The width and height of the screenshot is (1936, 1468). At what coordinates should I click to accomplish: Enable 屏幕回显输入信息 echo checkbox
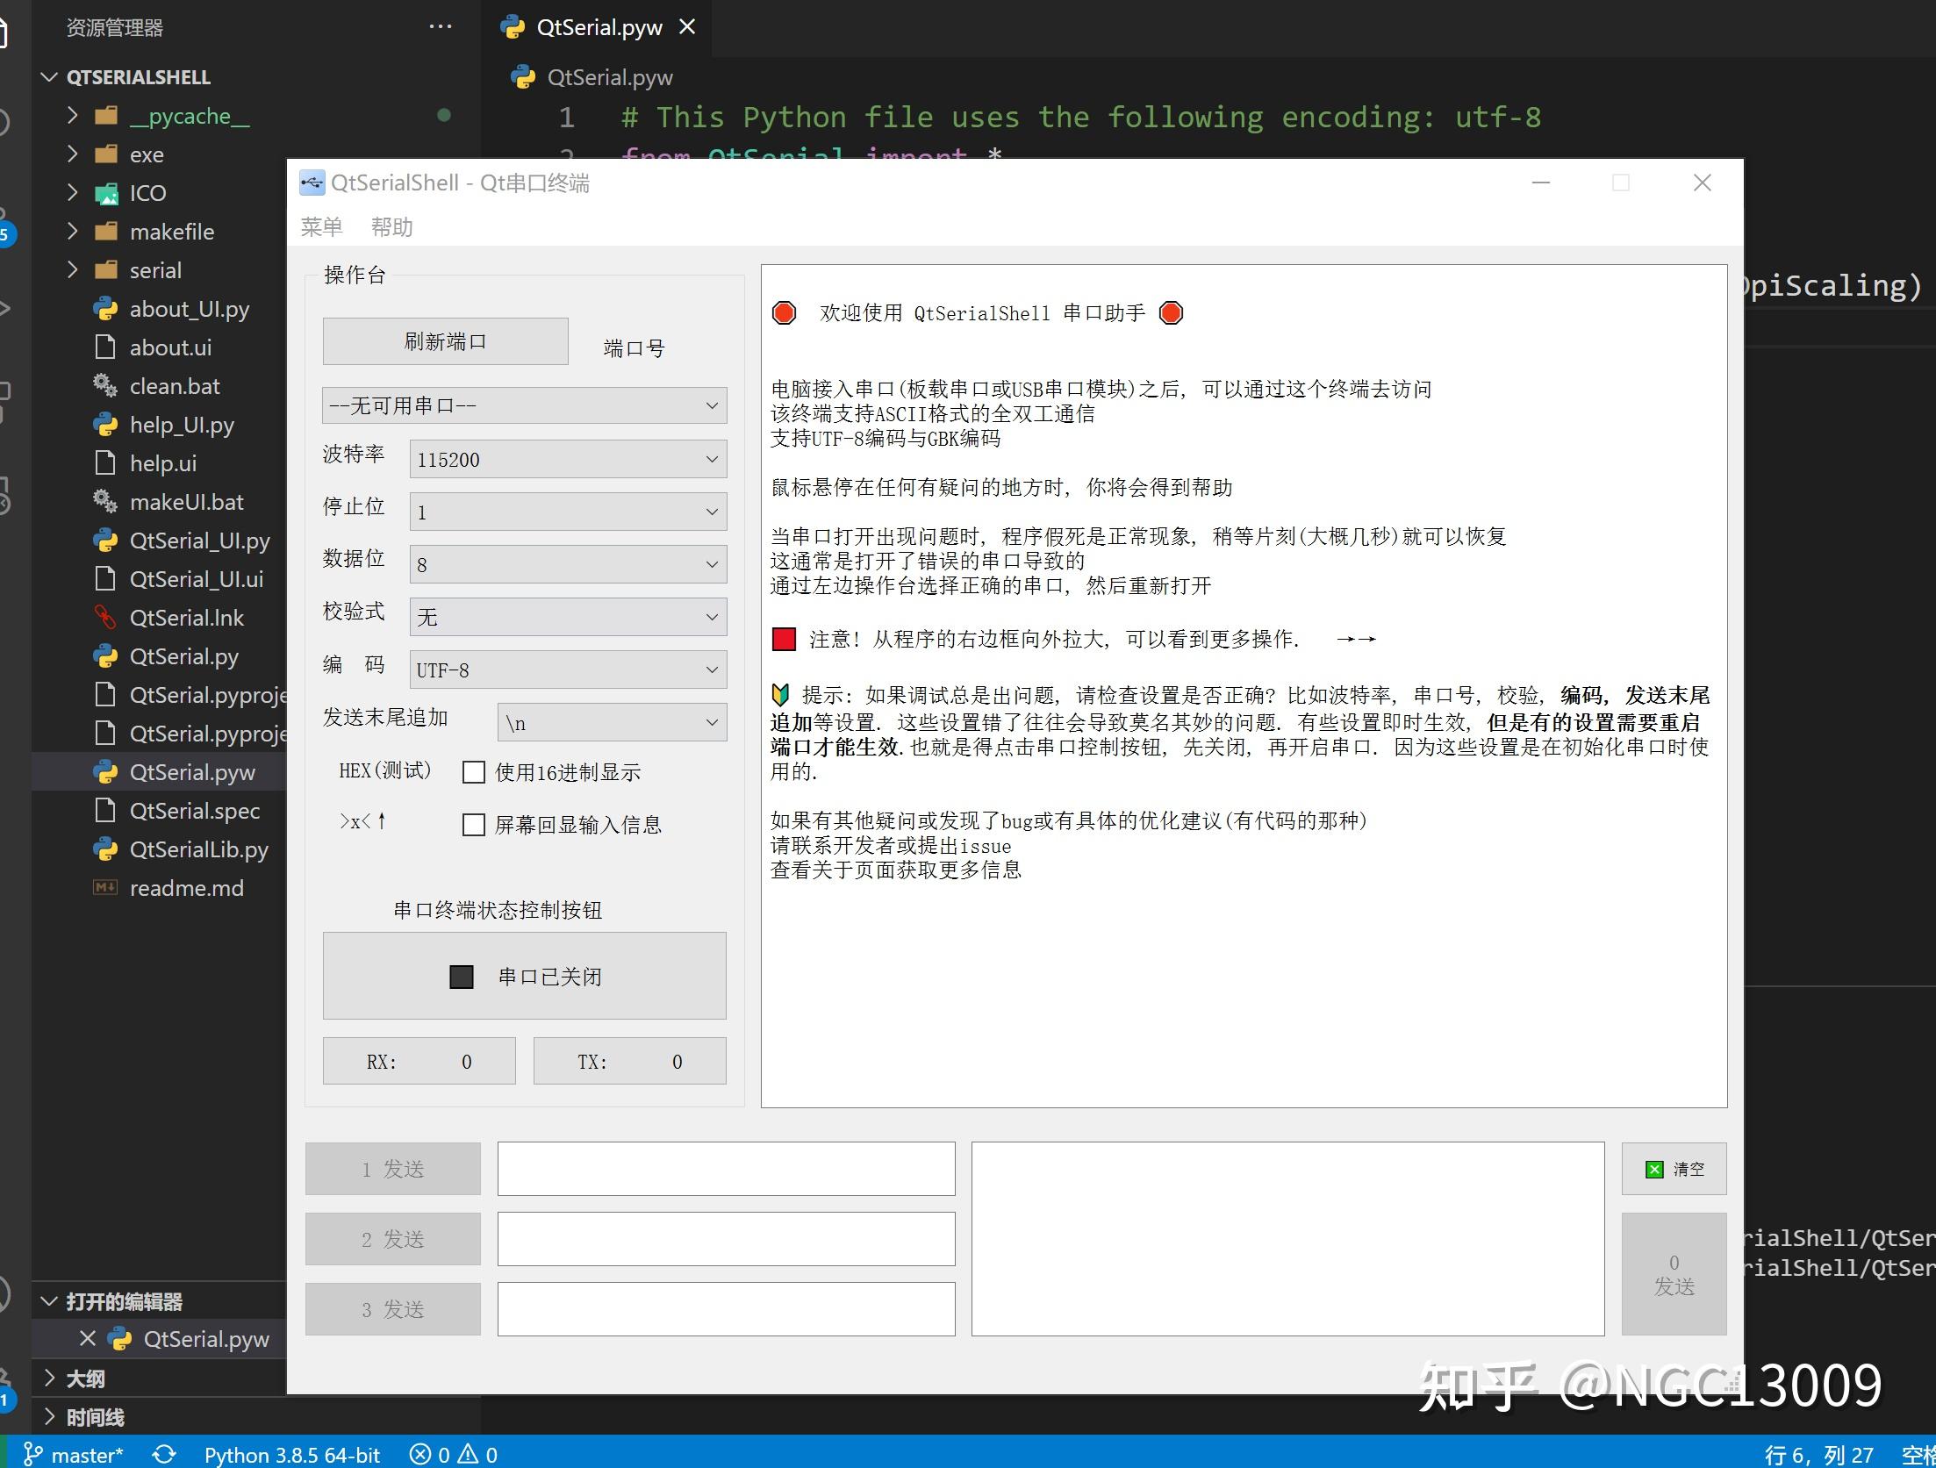474,824
